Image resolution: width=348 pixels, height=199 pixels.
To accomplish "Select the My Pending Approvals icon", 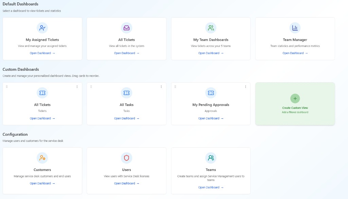I will [x=211, y=93].
